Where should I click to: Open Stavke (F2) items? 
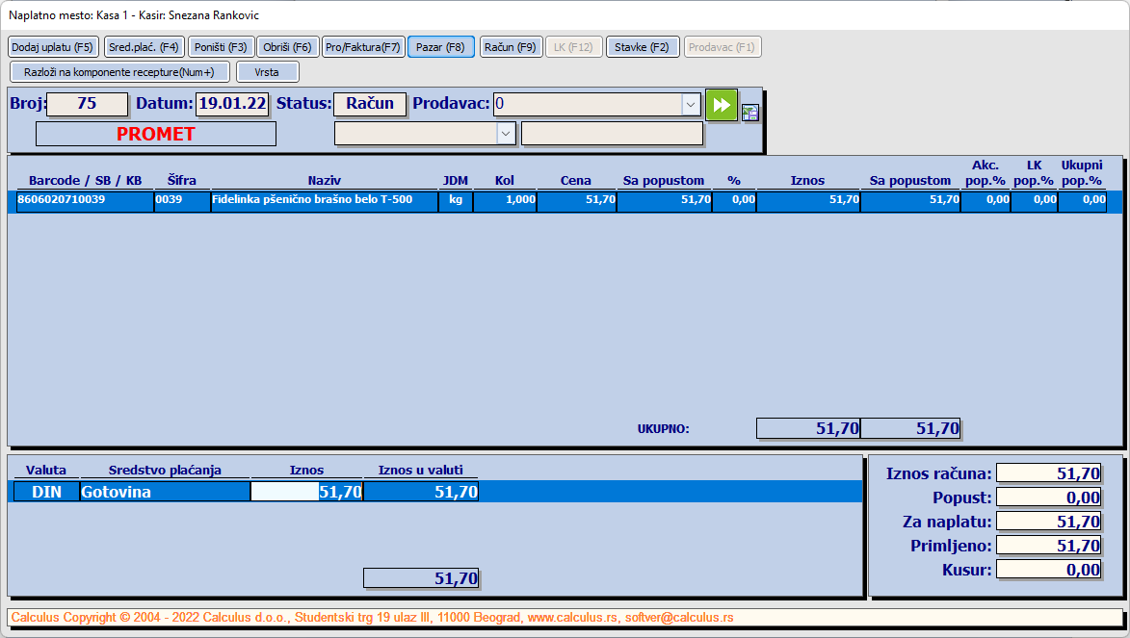coord(643,47)
